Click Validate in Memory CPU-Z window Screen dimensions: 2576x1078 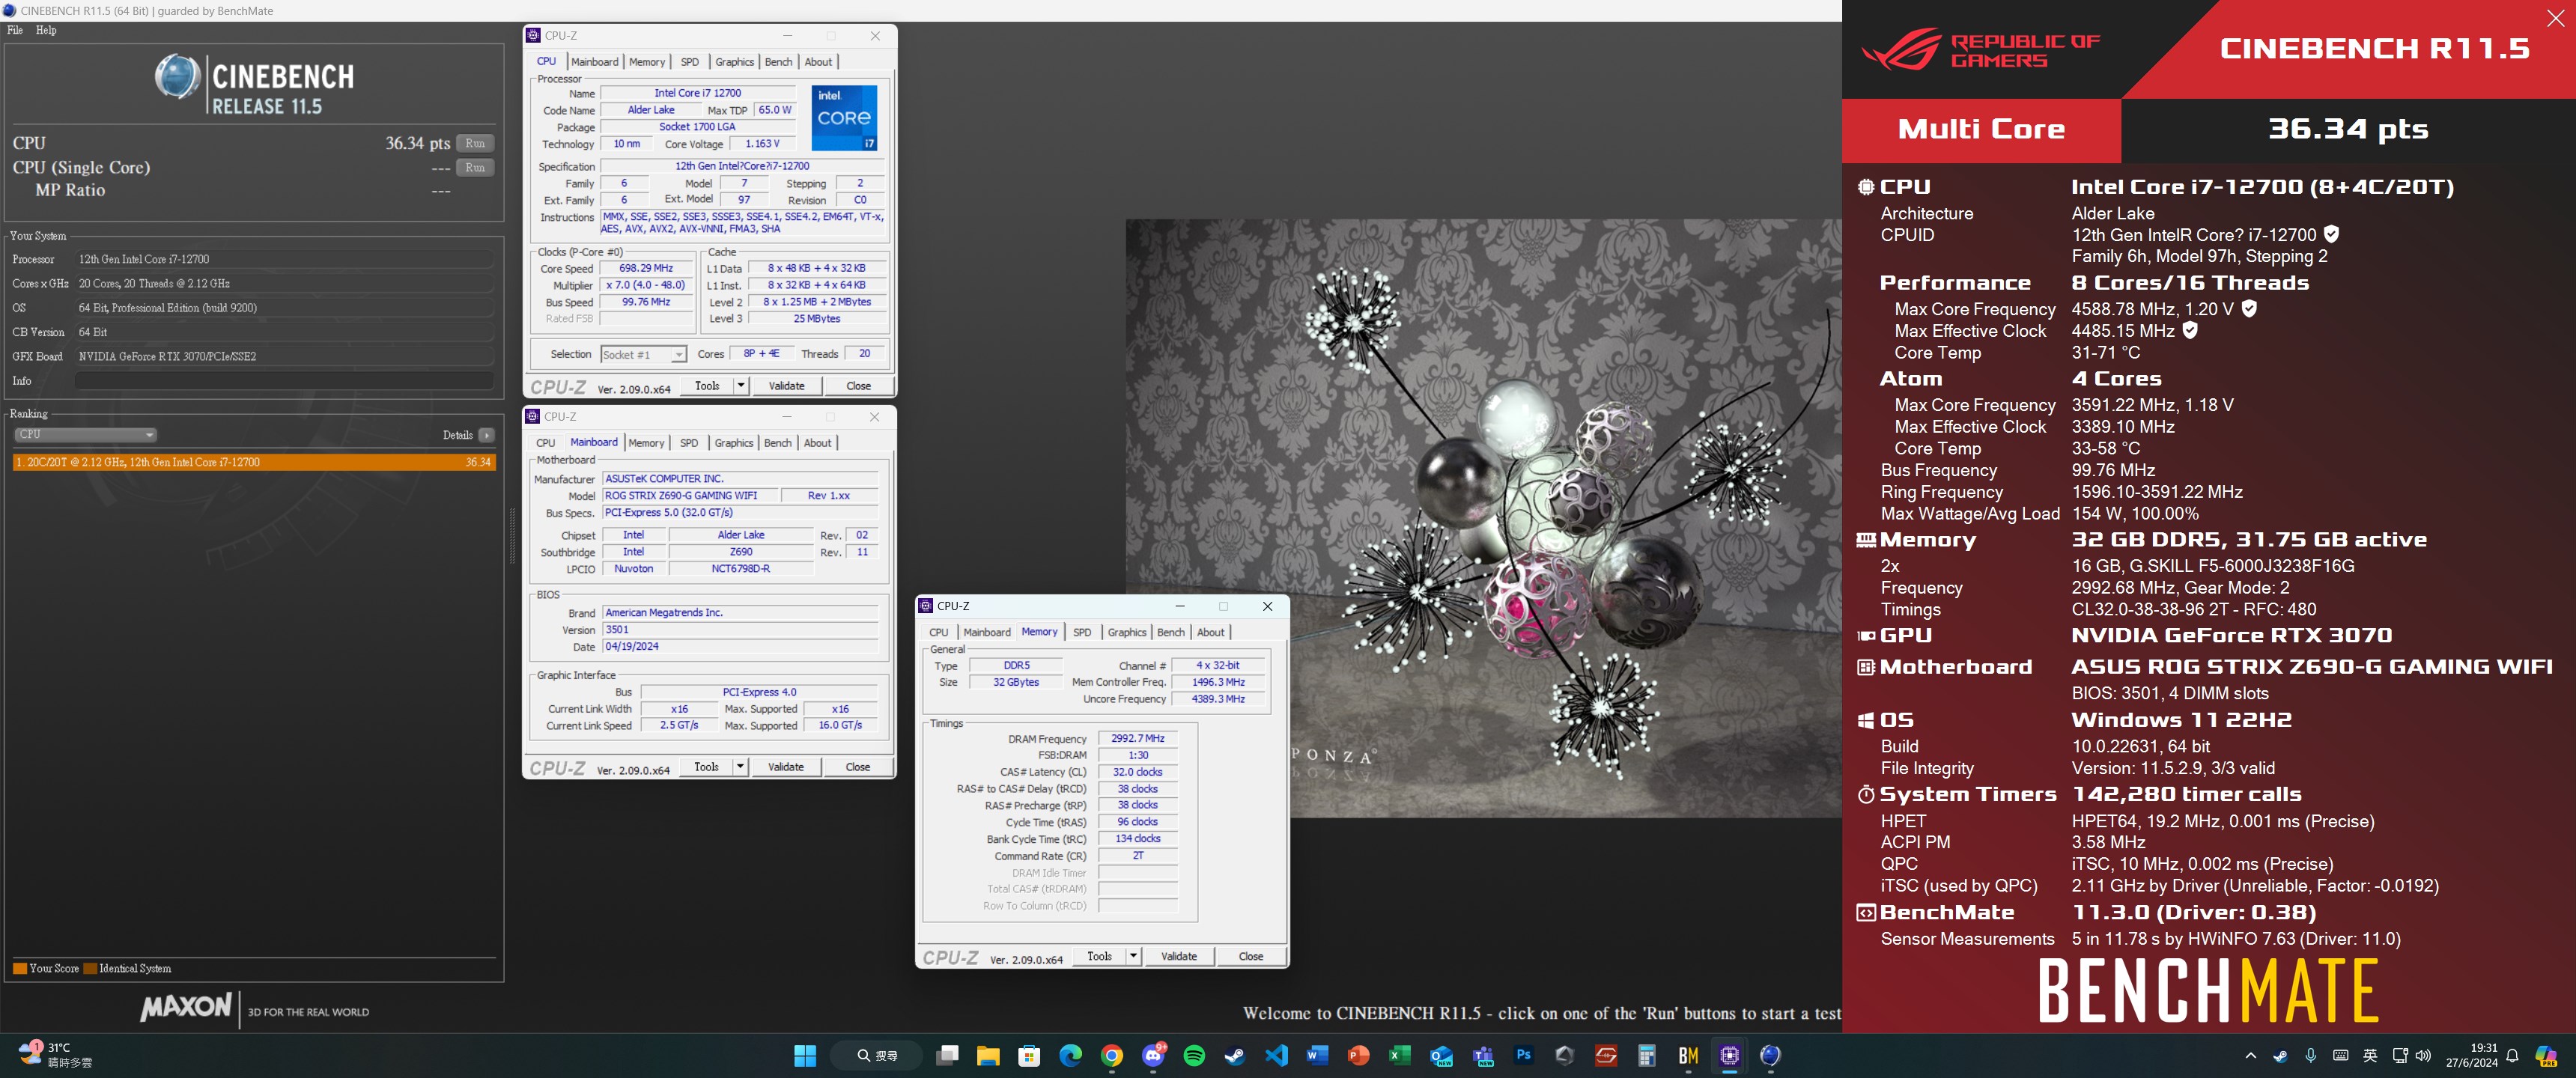1178,956
